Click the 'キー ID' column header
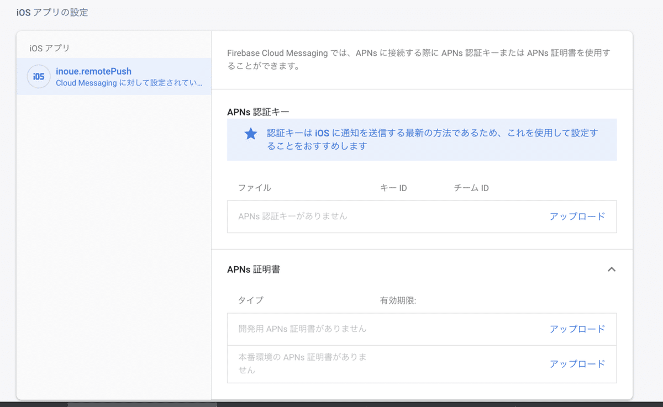Image resolution: width=663 pixels, height=407 pixels. pyautogui.click(x=393, y=188)
